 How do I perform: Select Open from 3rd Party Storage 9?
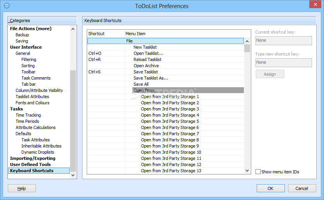coord(166,146)
